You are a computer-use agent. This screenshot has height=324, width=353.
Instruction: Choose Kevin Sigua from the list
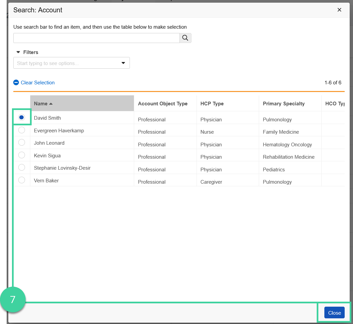[x=21, y=155]
